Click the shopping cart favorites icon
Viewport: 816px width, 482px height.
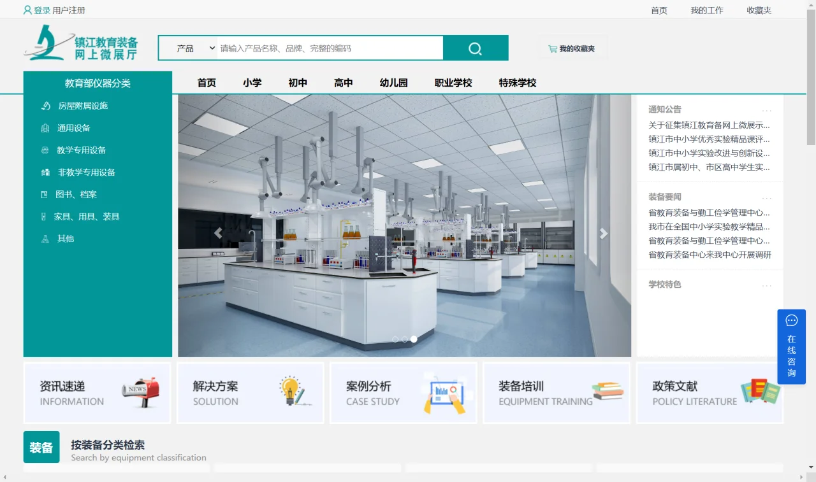click(552, 48)
